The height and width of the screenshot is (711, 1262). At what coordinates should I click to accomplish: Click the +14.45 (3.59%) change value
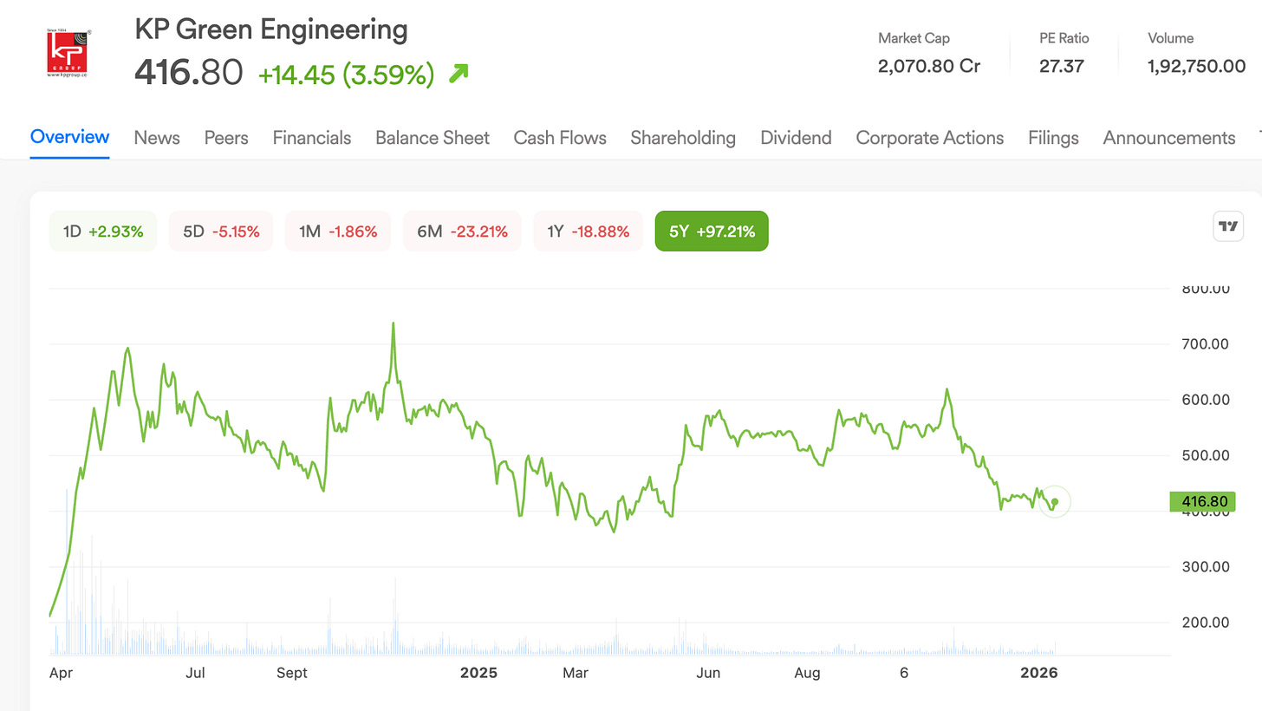(346, 75)
